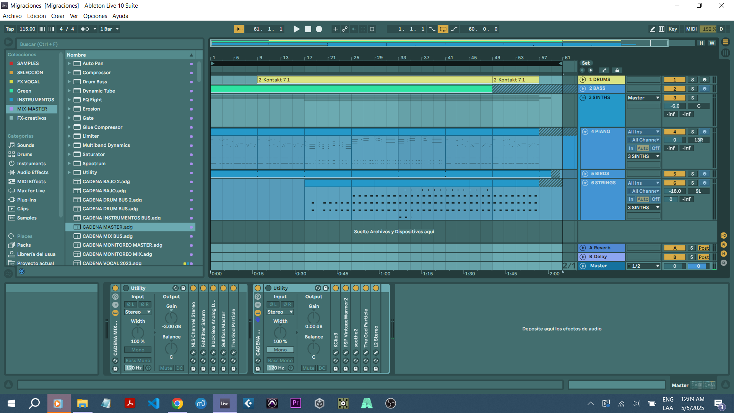734x413 pixels.
Task: Toggle the metronome
Action: tap(85, 29)
